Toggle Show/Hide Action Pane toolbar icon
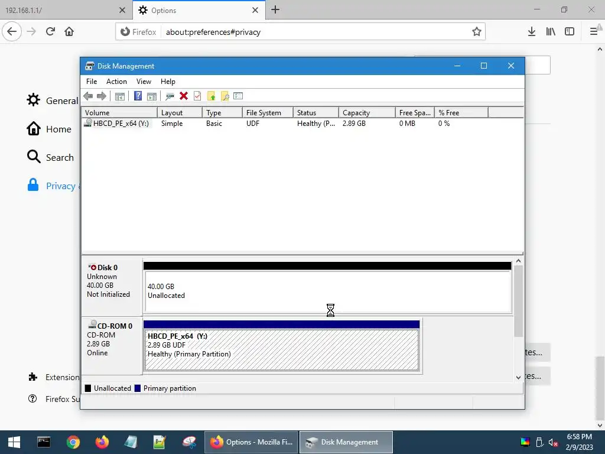This screenshot has width=605, height=454. tap(152, 96)
